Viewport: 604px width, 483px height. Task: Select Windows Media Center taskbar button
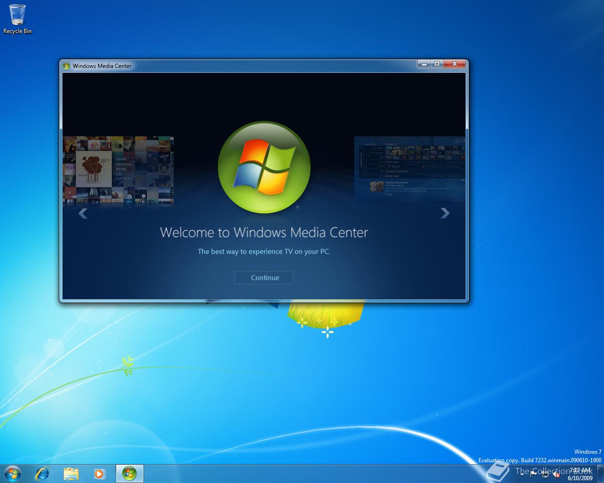pos(129,473)
